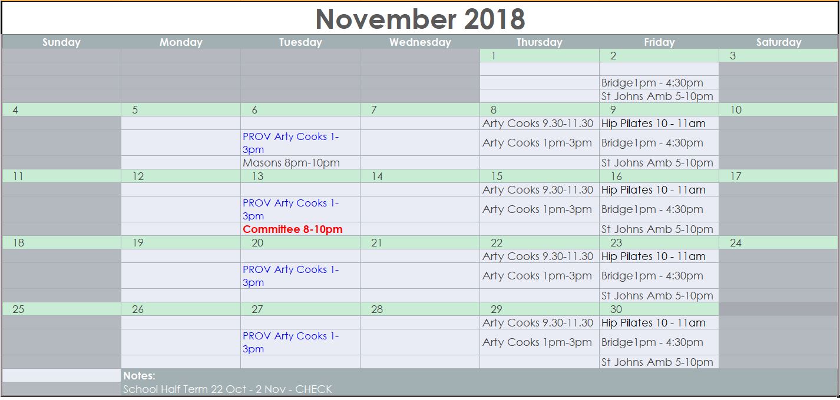
Task: Click Arty Cooks 9.30-11.30 on Thursday 22
Action: click(x=539, y=256)
